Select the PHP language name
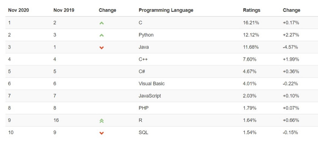The width and height of the screenshot is (318, 145). 144,108
